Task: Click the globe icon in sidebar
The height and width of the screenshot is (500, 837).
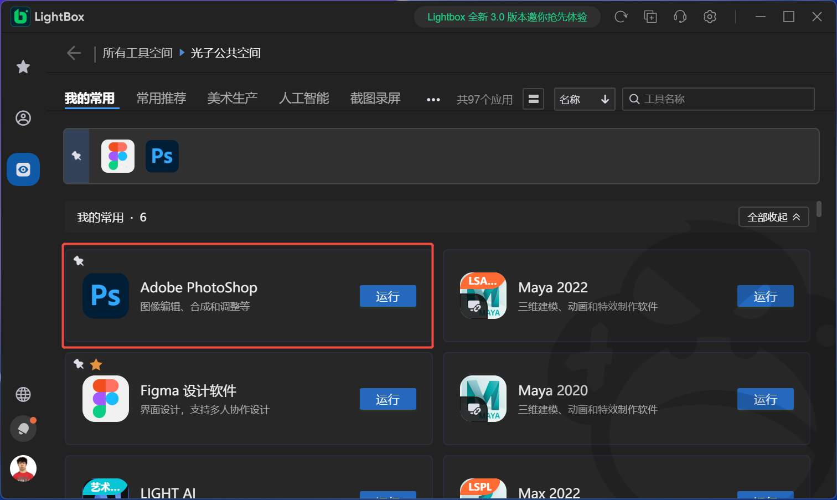Action: click(x=23, y=394)
